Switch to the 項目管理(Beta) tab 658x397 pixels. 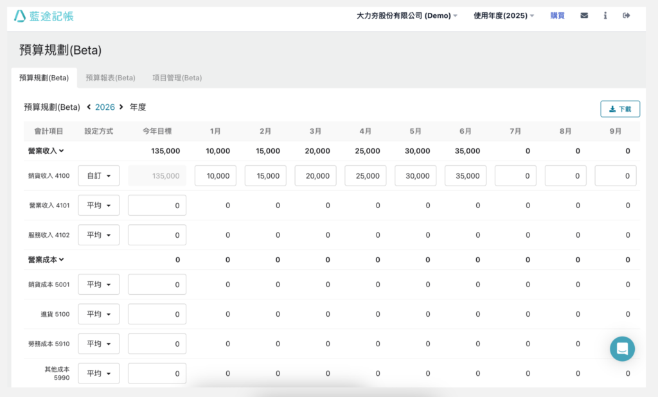coord(177,78)
